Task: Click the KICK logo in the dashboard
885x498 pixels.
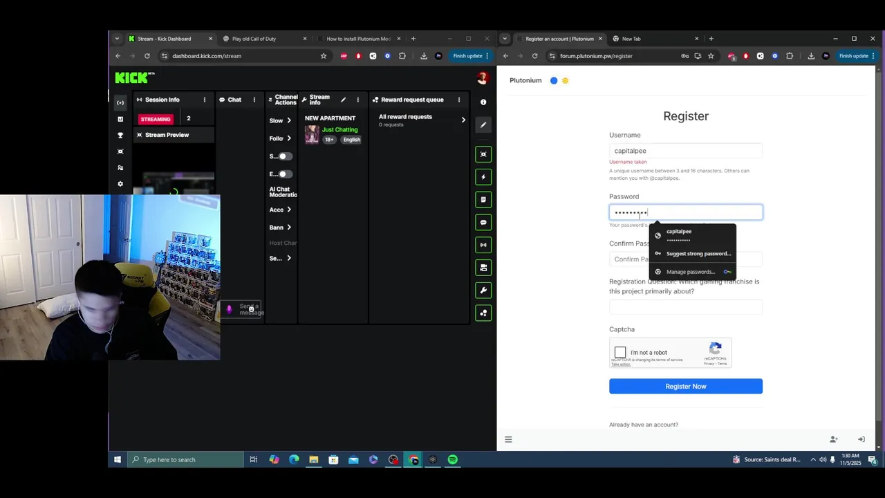Action: tap(134, 77)
